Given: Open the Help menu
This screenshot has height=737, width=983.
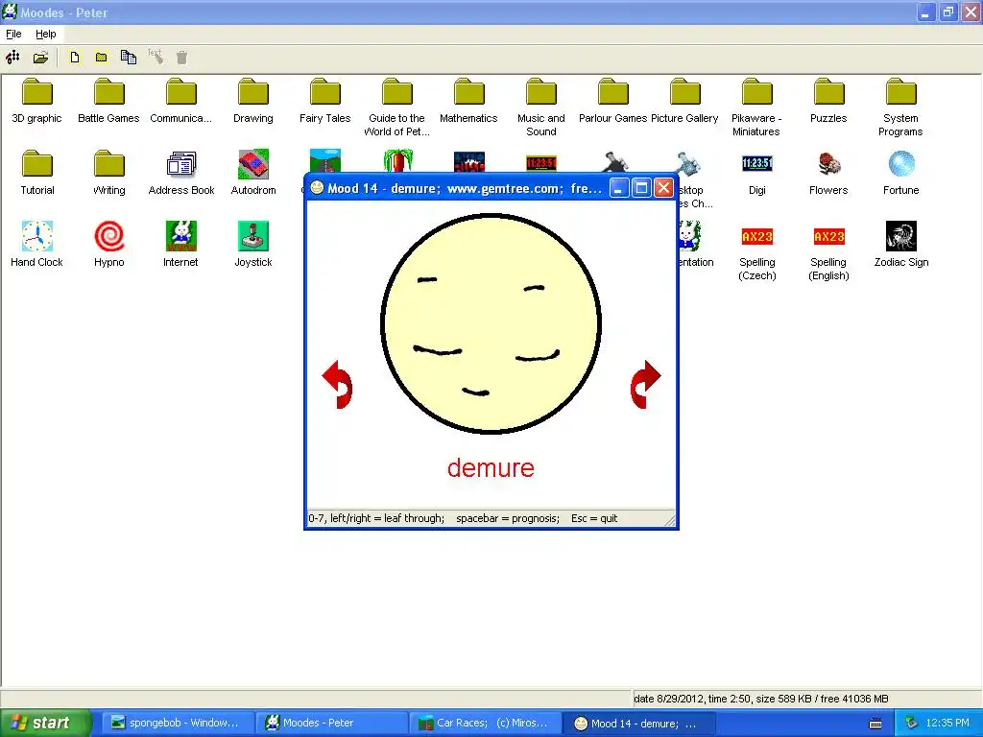Looking at the screenshot, I should (x=45, y=34).
